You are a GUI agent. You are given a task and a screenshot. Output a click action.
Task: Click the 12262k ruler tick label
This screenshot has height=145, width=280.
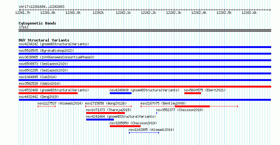(x=98, y=13)
